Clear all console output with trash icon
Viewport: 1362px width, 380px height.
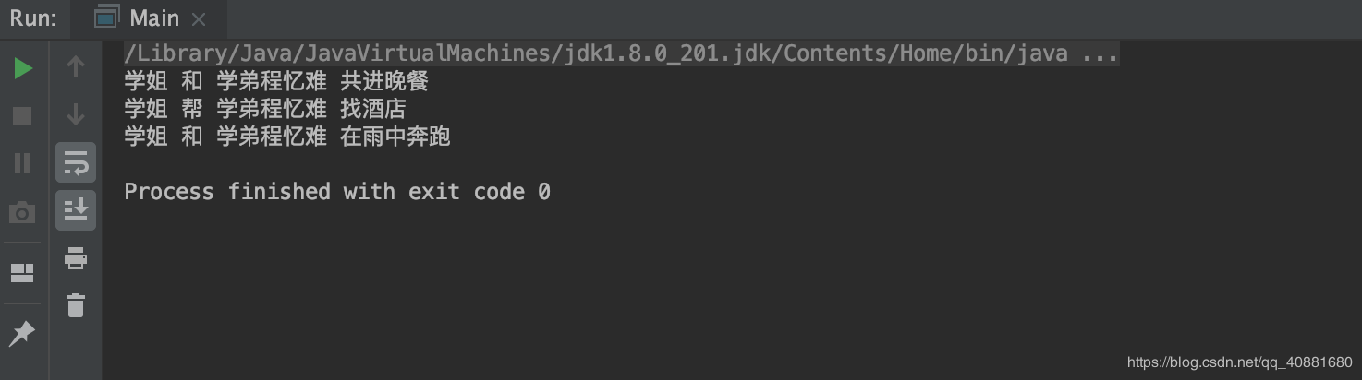tap(76, 304)
